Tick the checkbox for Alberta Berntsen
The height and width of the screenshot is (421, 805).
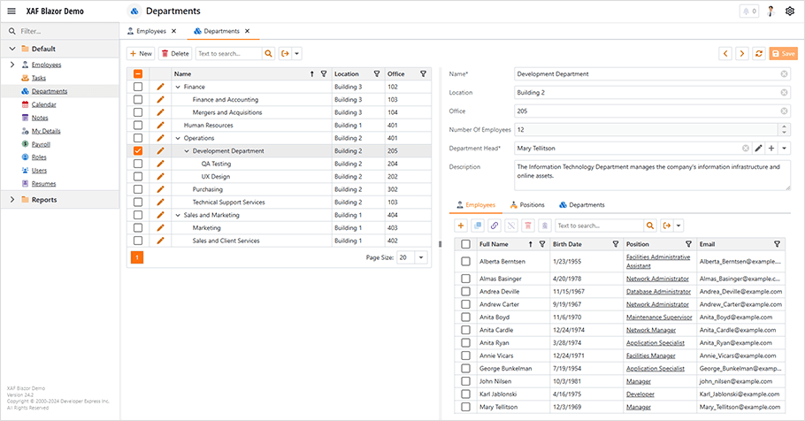click(x=465, y=262)
